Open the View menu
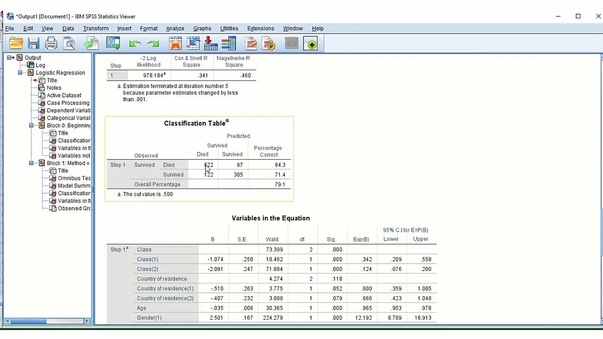This screenshot has width=603, height=339. (47, 28)
